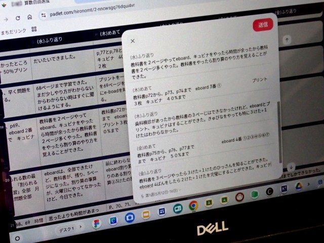Open the cell starting 68ページまで学習できた
Image resolution: width=324 pixels, height=243 pixels.
coord(66,96)
